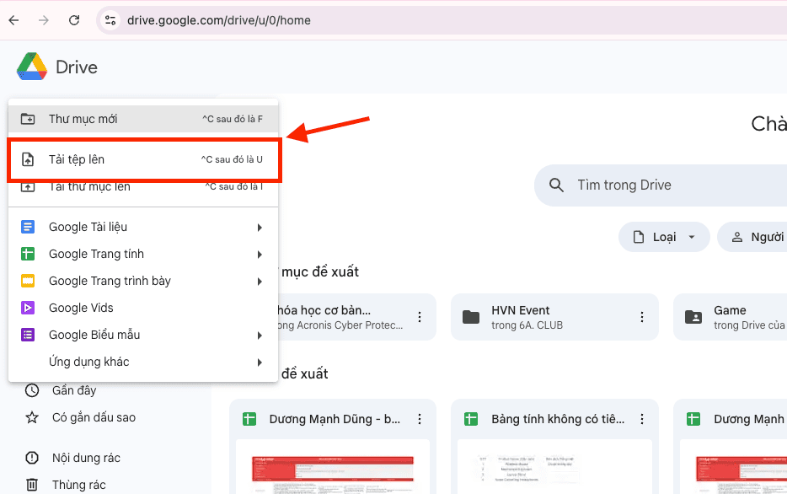
Task: Reload the page with refresh icon
Action: pyautogui.click(x=74, y=20)
